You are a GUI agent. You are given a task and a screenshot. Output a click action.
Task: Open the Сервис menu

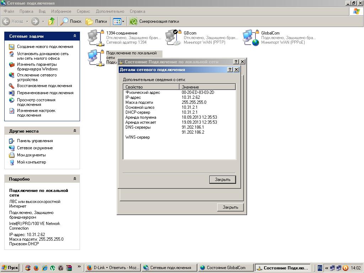click(83, 11)
